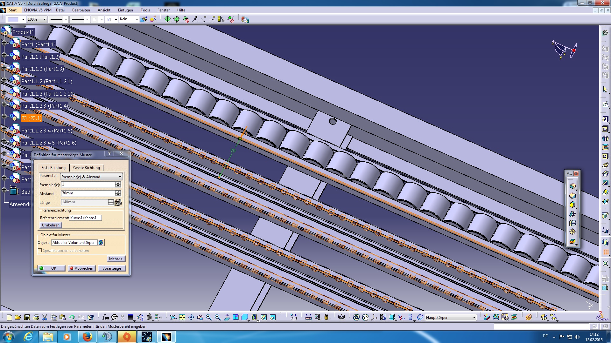Zoom in with the magnifier plus icon
This screenshot has height=343, width=611.
tap(209, 317)
